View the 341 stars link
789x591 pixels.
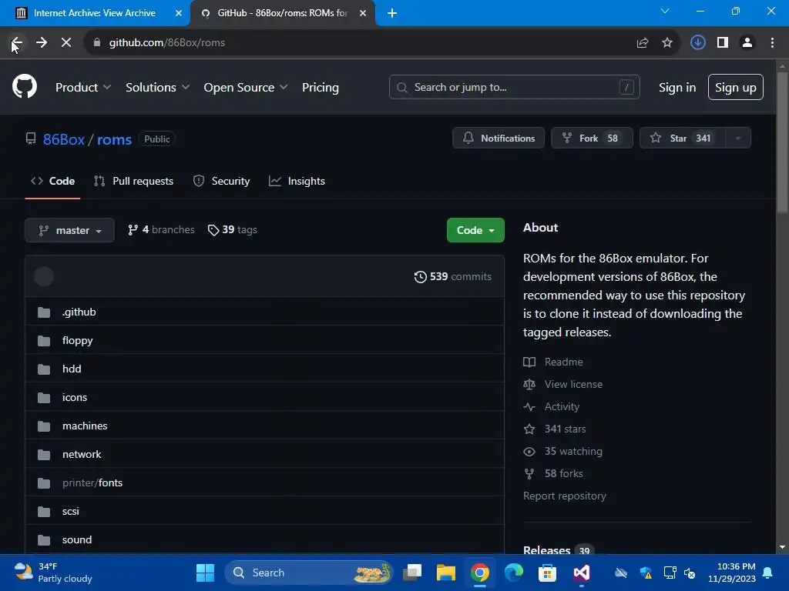pyautogui.click(x=565, y=429)
